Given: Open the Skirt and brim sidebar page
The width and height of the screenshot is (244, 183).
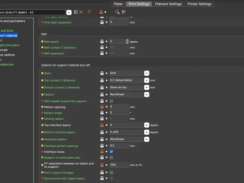Looking at the screenshot, I should coord(7,30).
